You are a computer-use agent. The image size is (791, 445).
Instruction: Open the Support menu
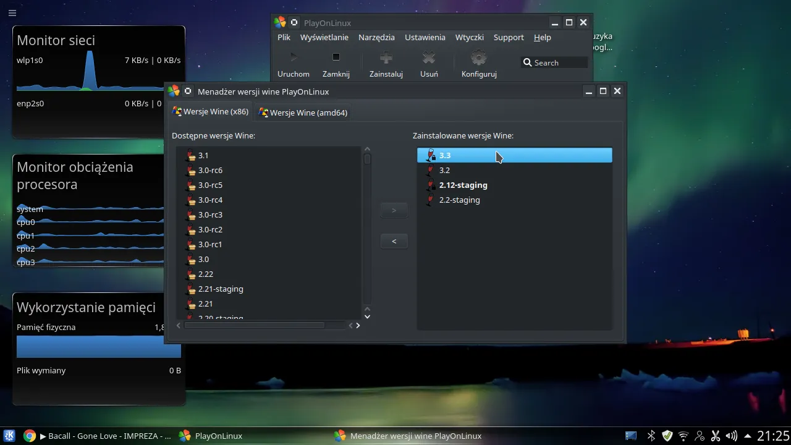(x=509, y=37)
